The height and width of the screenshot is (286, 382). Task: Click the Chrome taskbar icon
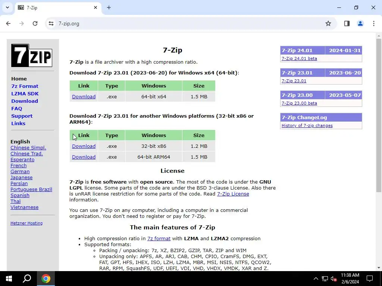coord(46,279)
